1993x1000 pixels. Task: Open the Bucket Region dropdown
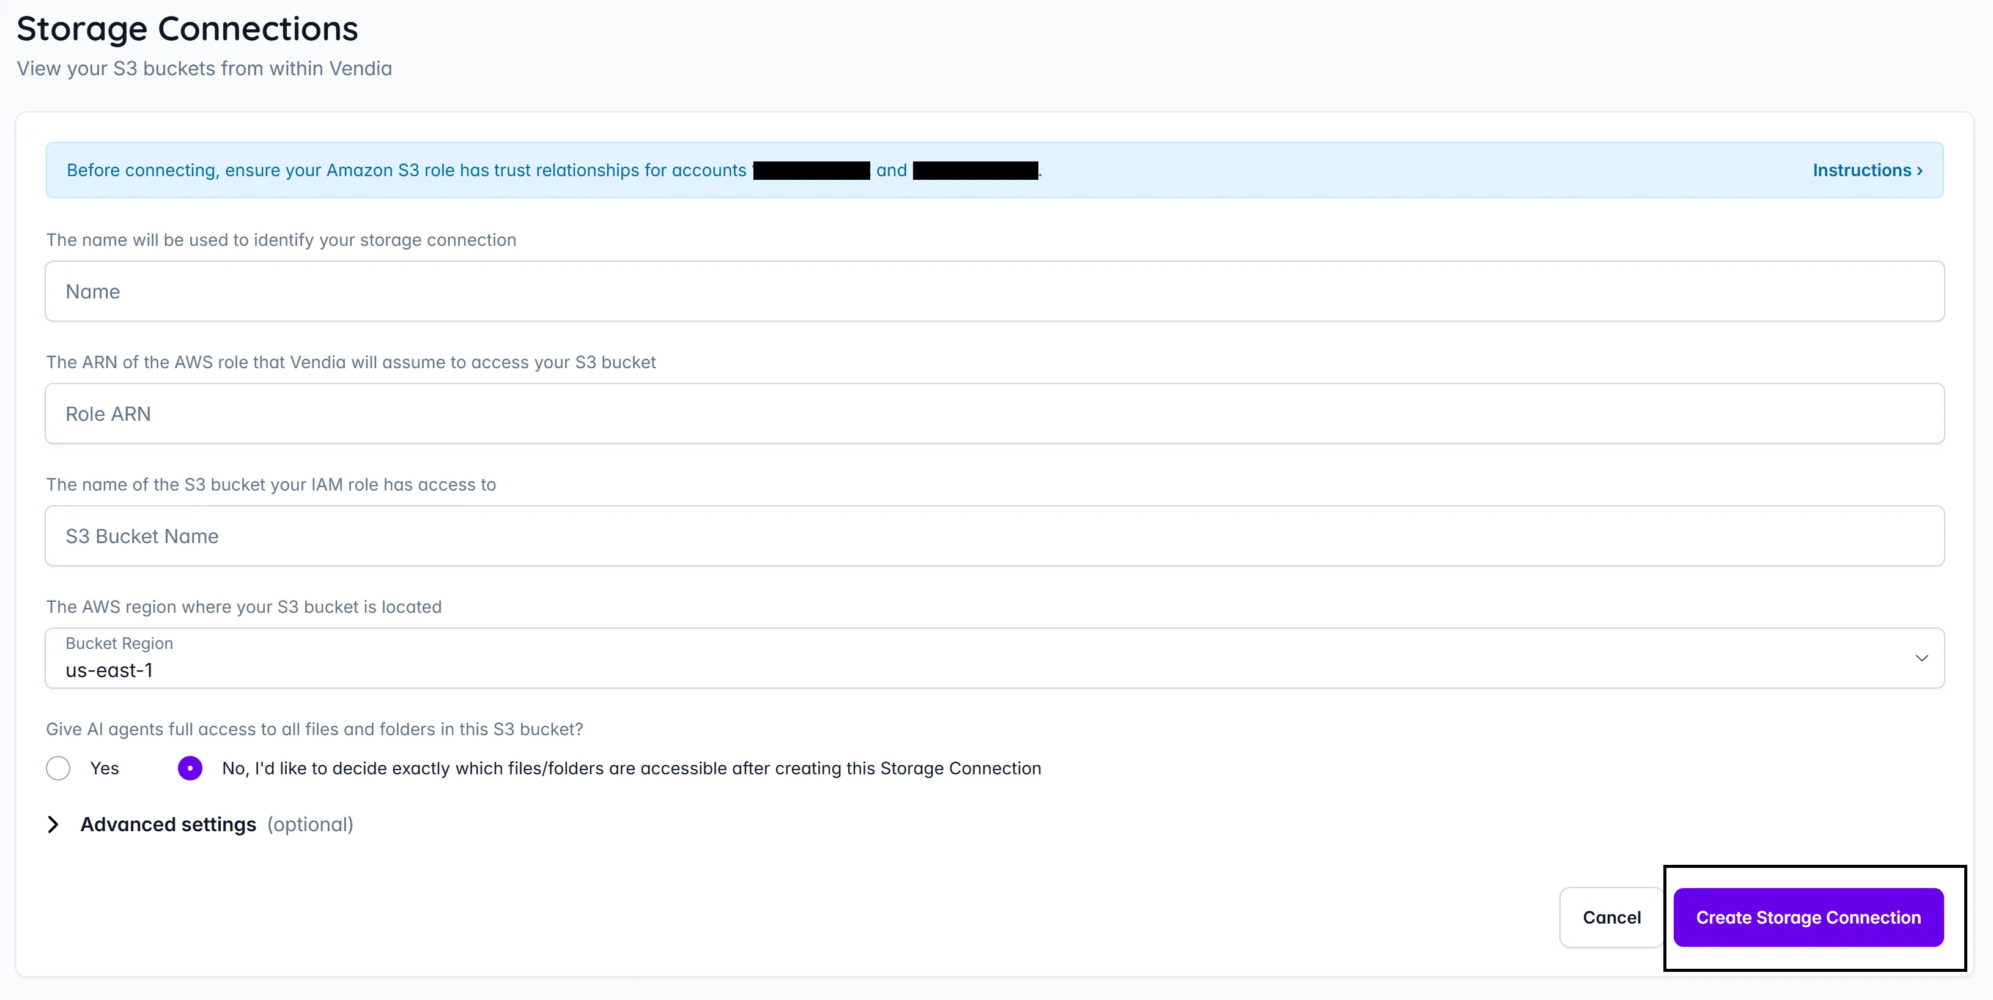994,659
